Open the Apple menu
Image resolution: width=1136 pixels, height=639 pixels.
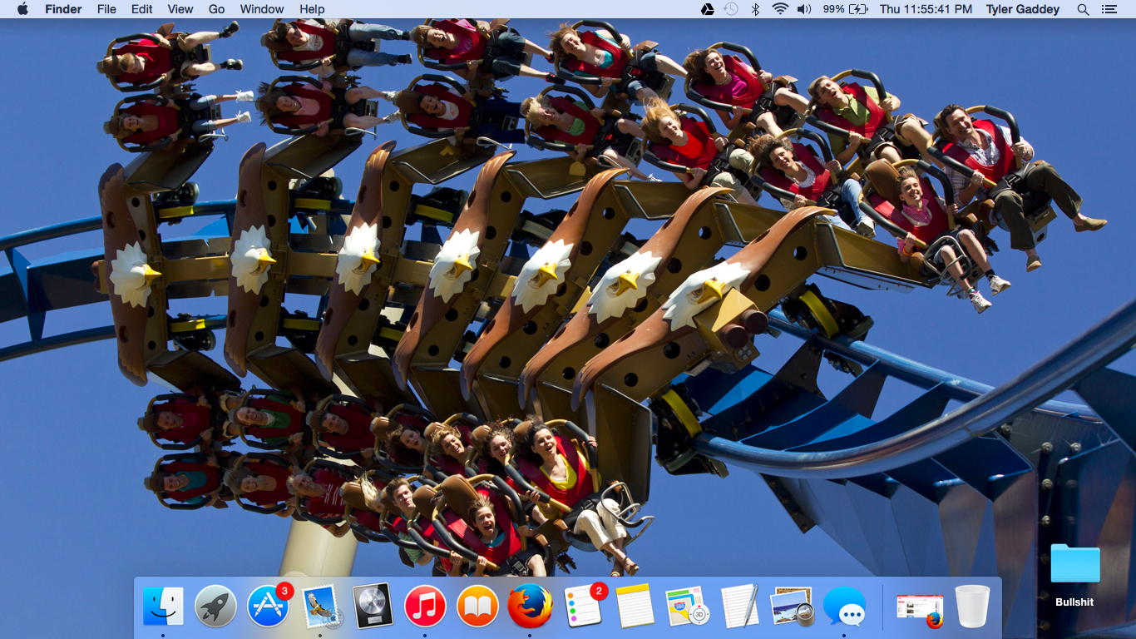(x=22, y=9)
